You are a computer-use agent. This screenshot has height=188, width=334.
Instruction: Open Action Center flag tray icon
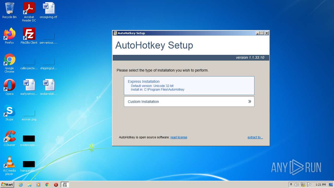(x=309, y=185)
